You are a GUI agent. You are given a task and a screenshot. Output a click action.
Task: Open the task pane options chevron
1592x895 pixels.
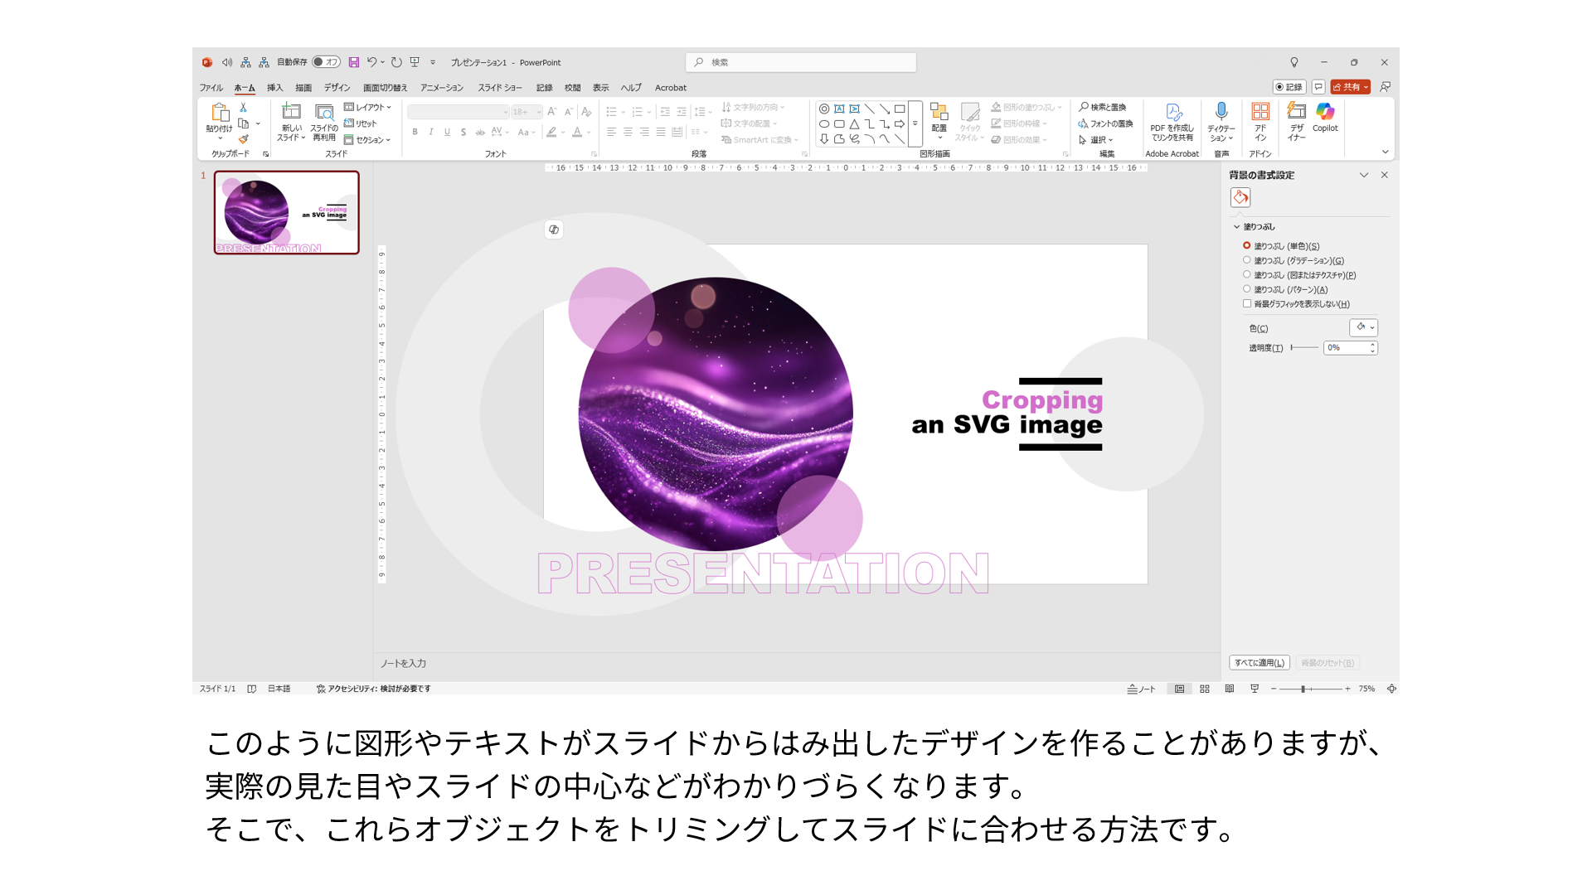tap(1364, 175)
